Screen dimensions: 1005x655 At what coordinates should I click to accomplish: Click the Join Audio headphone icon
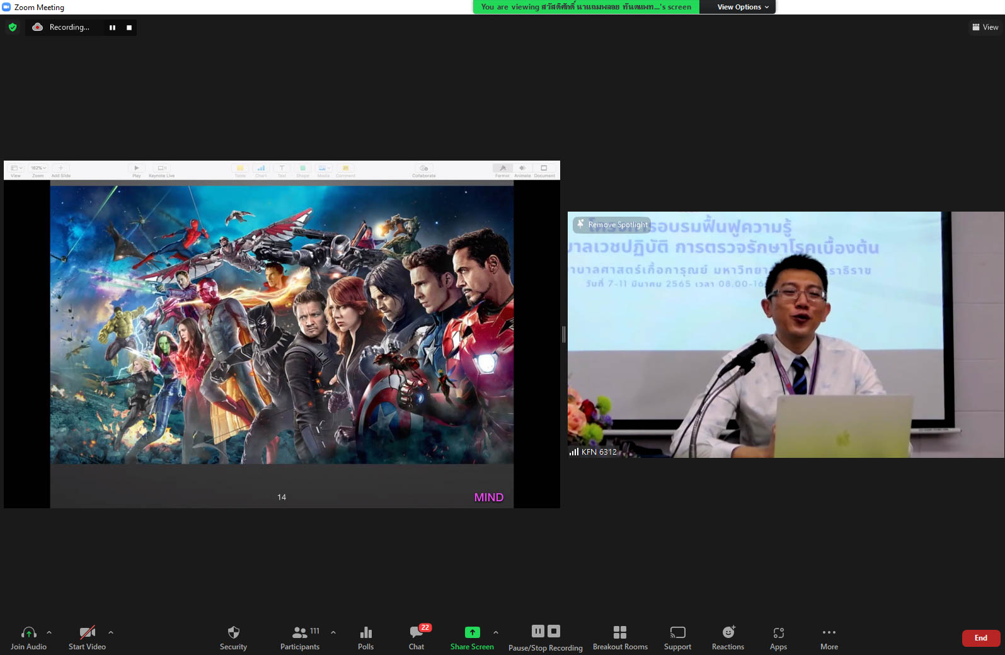(x=28, y=632)
